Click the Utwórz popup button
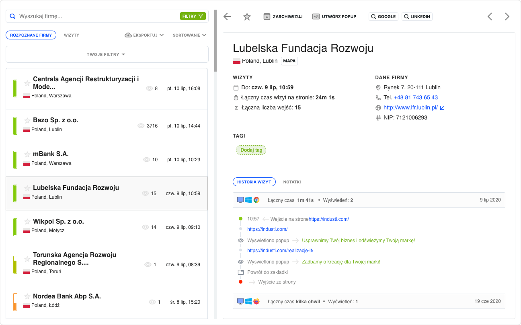This screenshot has height=325, width=521. [x=334, y=16]
